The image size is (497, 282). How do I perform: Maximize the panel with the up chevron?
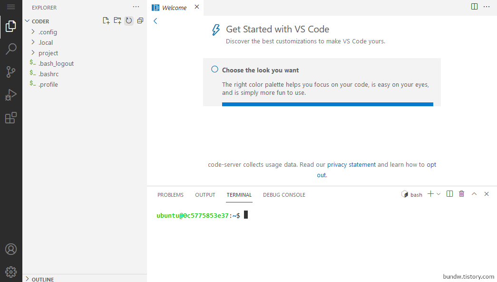pyautogui.click(x=474, y=194)
